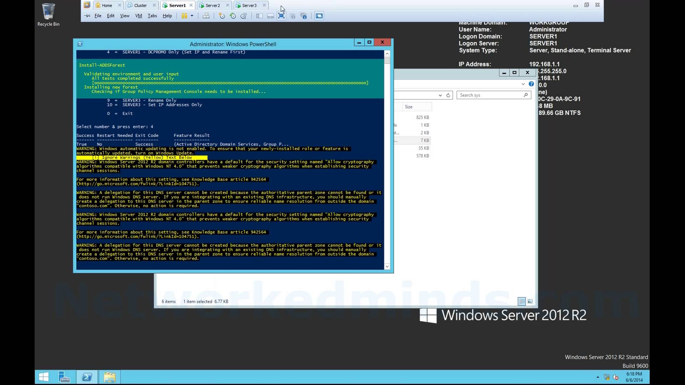This screenshot has height=385, width=685.
Task: Select the 578 KB file row
Action: point(413,156)
